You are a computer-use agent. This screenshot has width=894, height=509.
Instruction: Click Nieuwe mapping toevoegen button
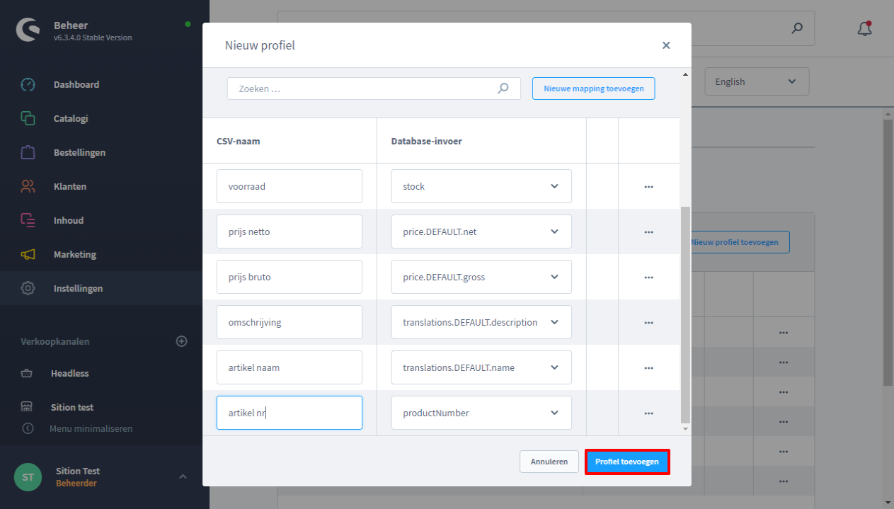[x=593, y=88]
